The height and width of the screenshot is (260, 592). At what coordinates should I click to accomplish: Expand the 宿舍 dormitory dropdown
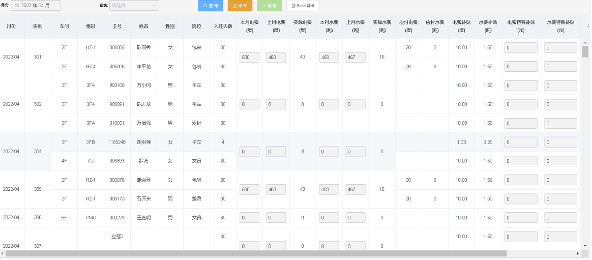(134, 6)
